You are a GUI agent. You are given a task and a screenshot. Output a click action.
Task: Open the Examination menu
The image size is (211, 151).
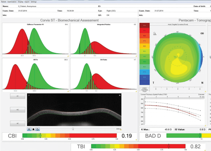12,2
